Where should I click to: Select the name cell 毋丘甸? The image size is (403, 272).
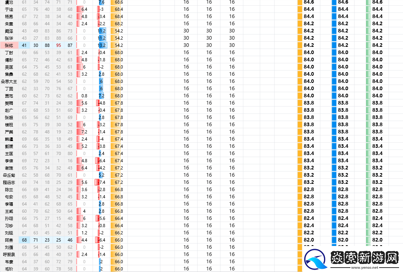[x=9, y=175]
